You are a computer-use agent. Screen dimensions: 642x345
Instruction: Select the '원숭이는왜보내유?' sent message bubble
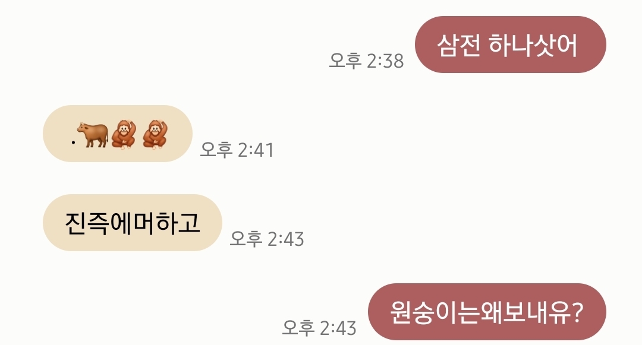click(x=487, y=312)
